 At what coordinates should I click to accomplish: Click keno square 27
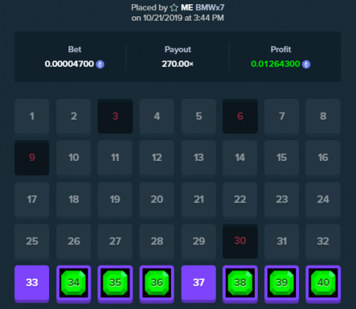(x=115, y=241)
